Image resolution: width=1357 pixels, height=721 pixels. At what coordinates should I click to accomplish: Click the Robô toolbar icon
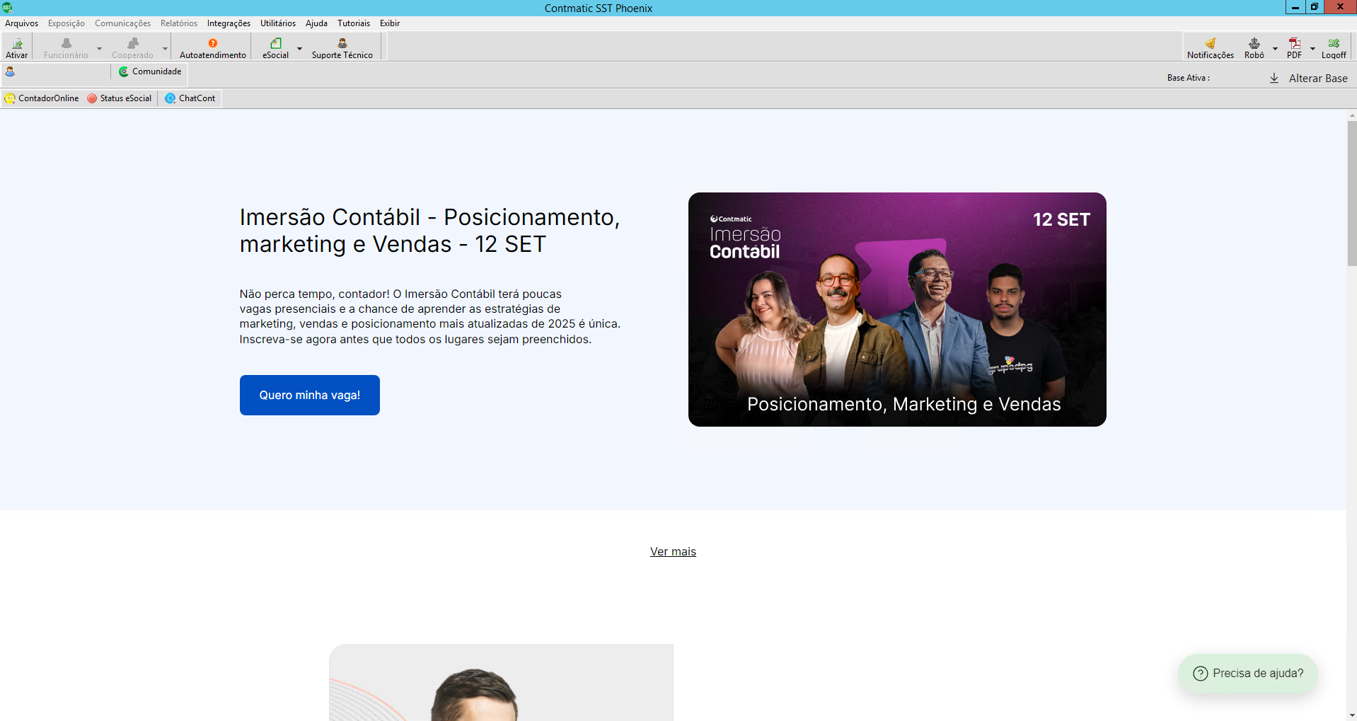(x=1254, y=47)
